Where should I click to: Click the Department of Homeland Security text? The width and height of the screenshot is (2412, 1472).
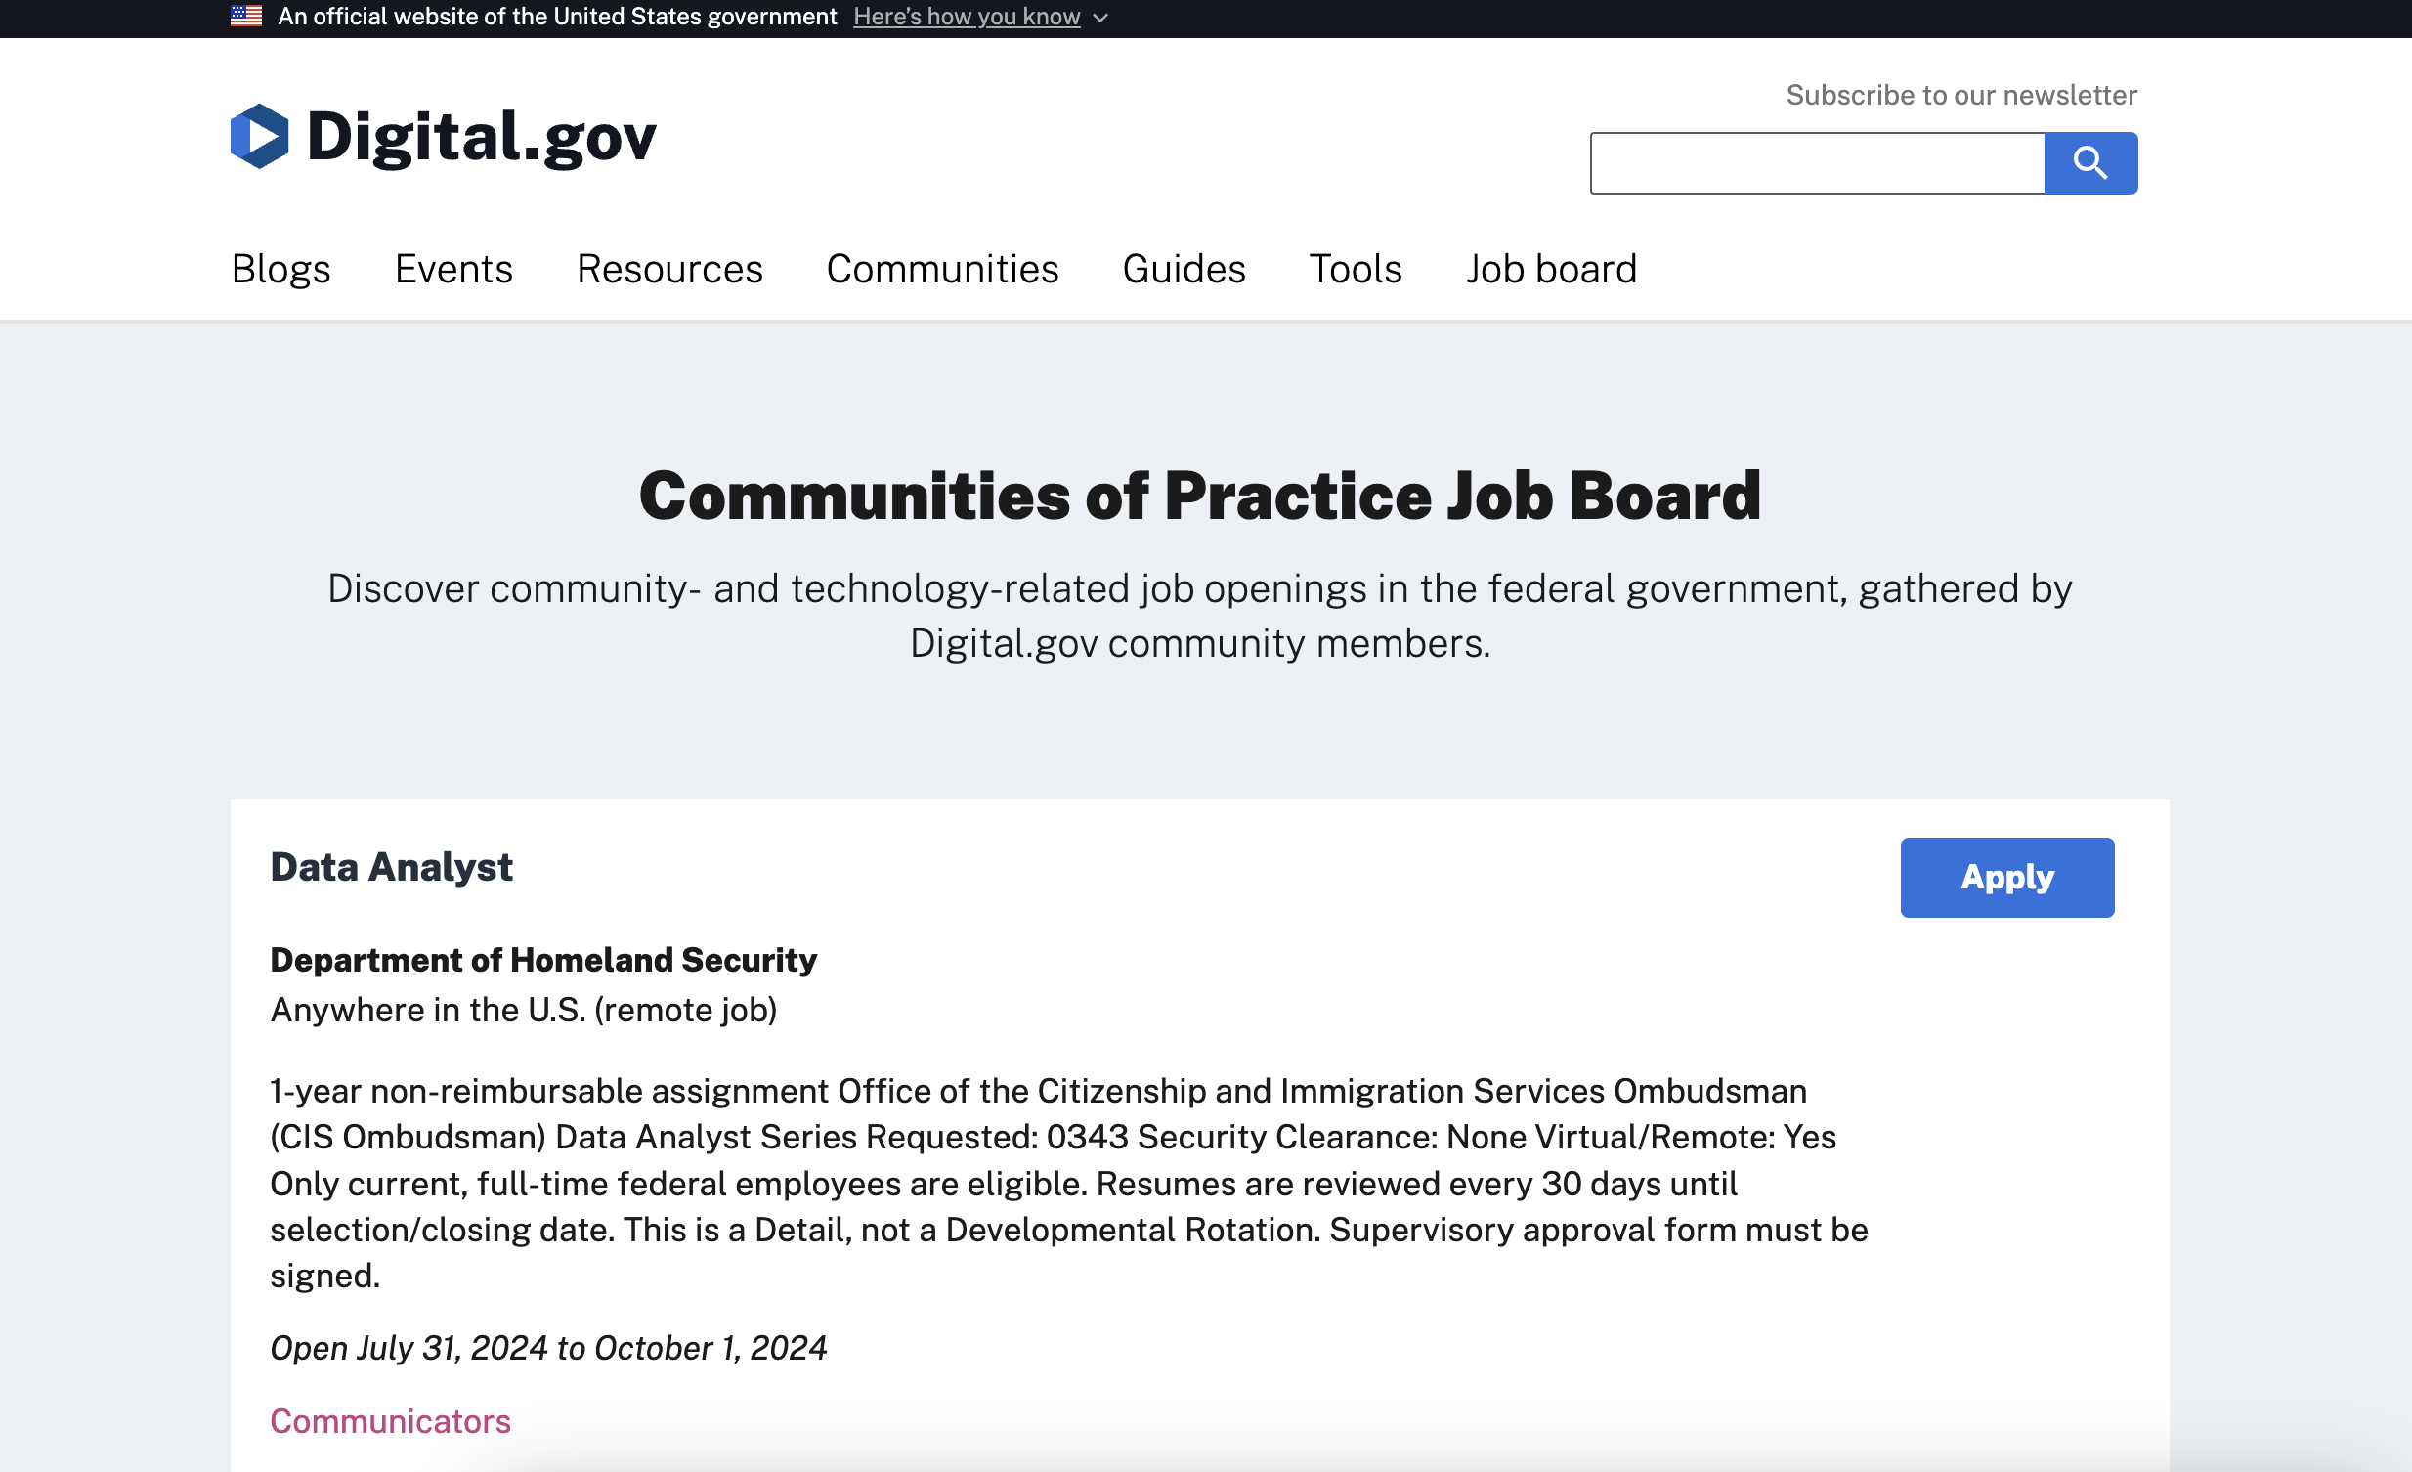point(543,960)
